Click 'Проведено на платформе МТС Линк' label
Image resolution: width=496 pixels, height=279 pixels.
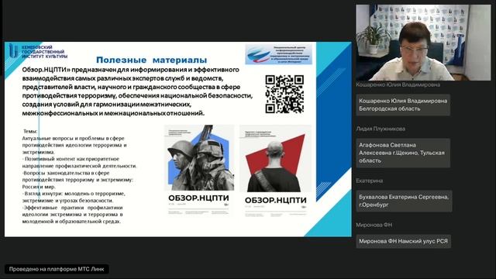pos(57,269)
